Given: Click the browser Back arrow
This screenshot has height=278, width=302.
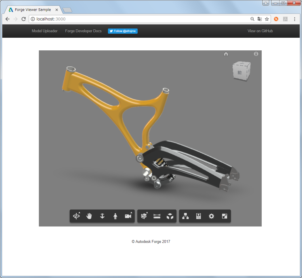Looking at the screenshot, I should coord(7,19).
